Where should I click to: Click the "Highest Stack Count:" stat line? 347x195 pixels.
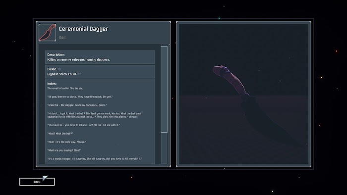[x=64, y=74]
